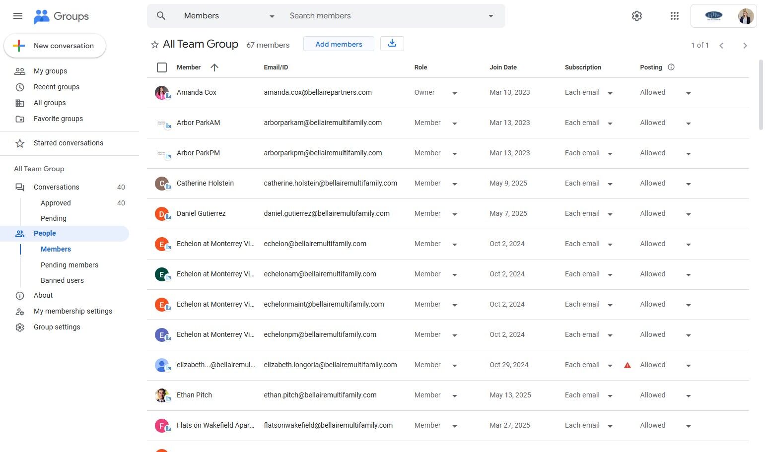Image resolution: width=765 pixels, height=452 pixels.
Task: Sort members by the Member arrow
Action: (214, 67)
